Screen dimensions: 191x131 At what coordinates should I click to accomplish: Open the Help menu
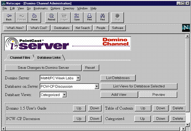pyautogui.click(x=93, y=8)
